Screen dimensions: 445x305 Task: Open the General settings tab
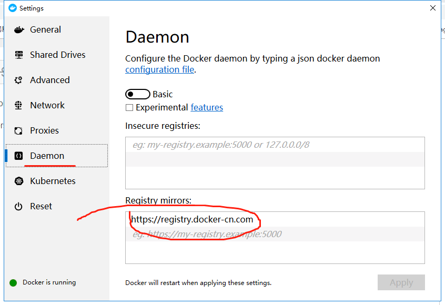click(57, 29)
